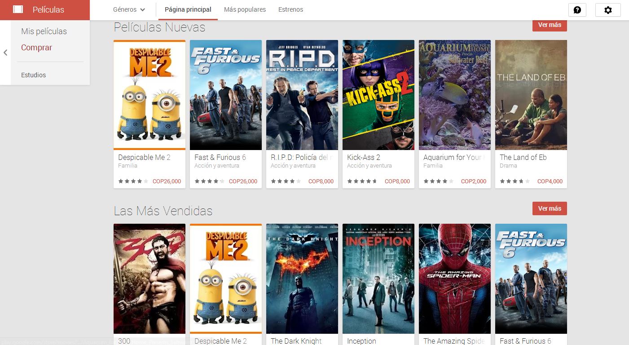Buy Kick-Ass 2 for COP8,000
The image size is (629, 345).
397,181
